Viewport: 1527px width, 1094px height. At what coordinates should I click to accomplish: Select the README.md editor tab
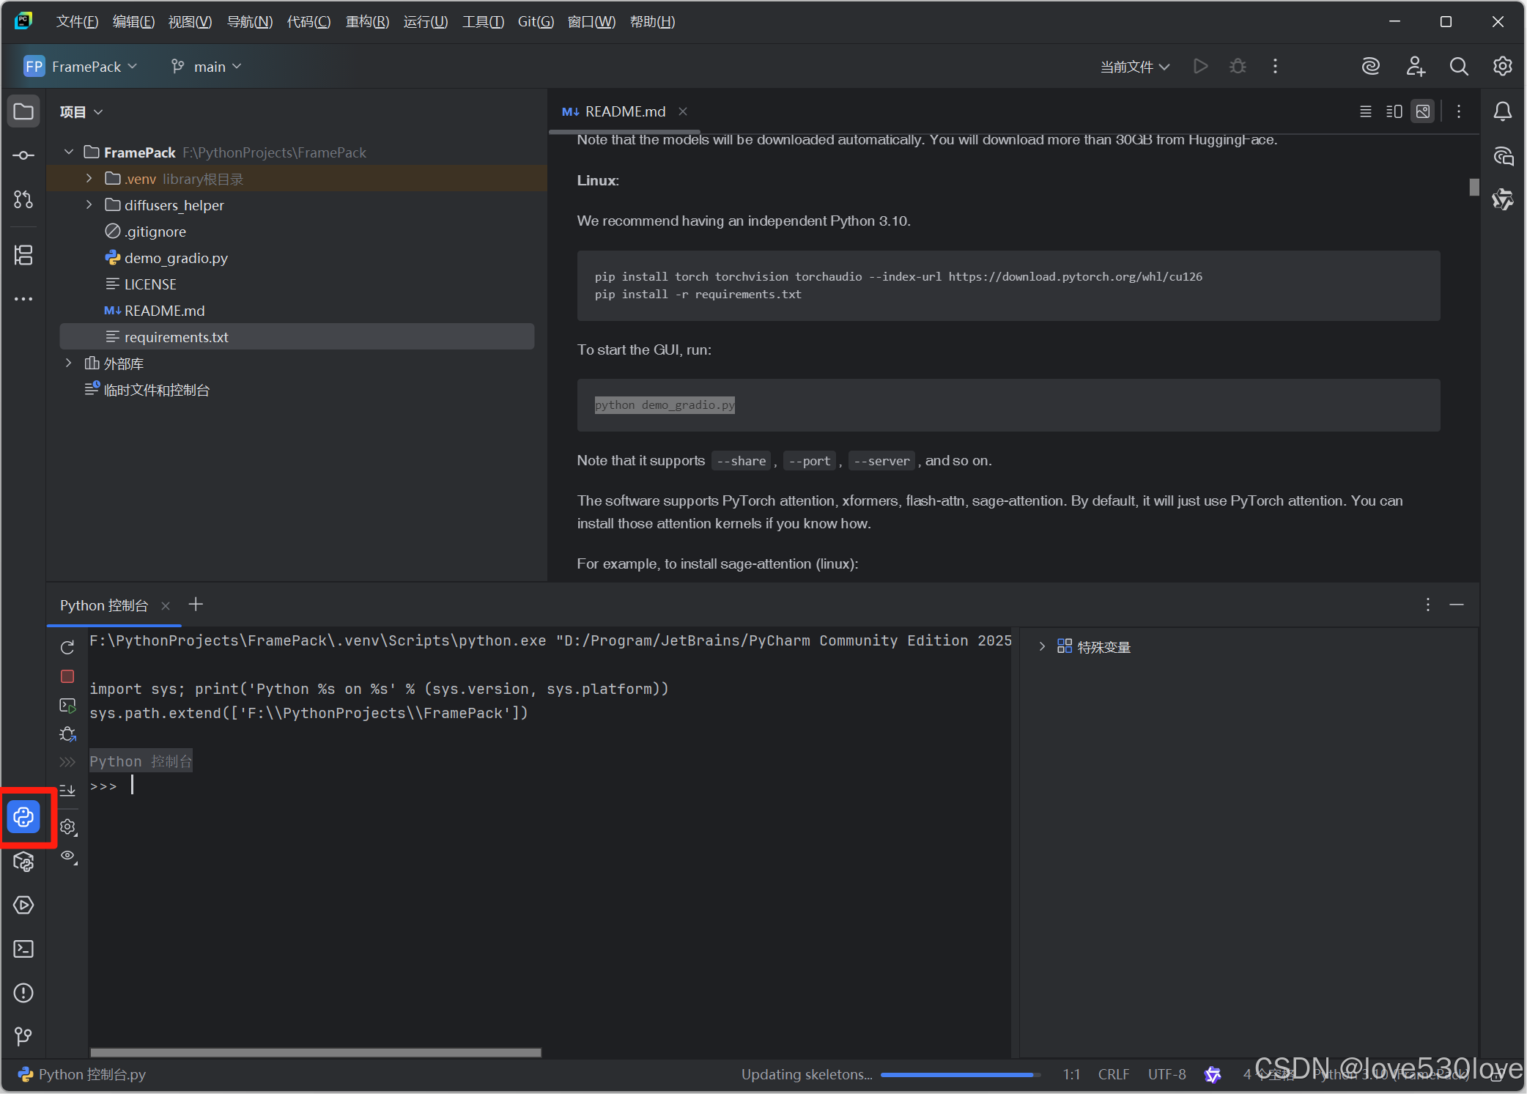(x=624, y=111)
